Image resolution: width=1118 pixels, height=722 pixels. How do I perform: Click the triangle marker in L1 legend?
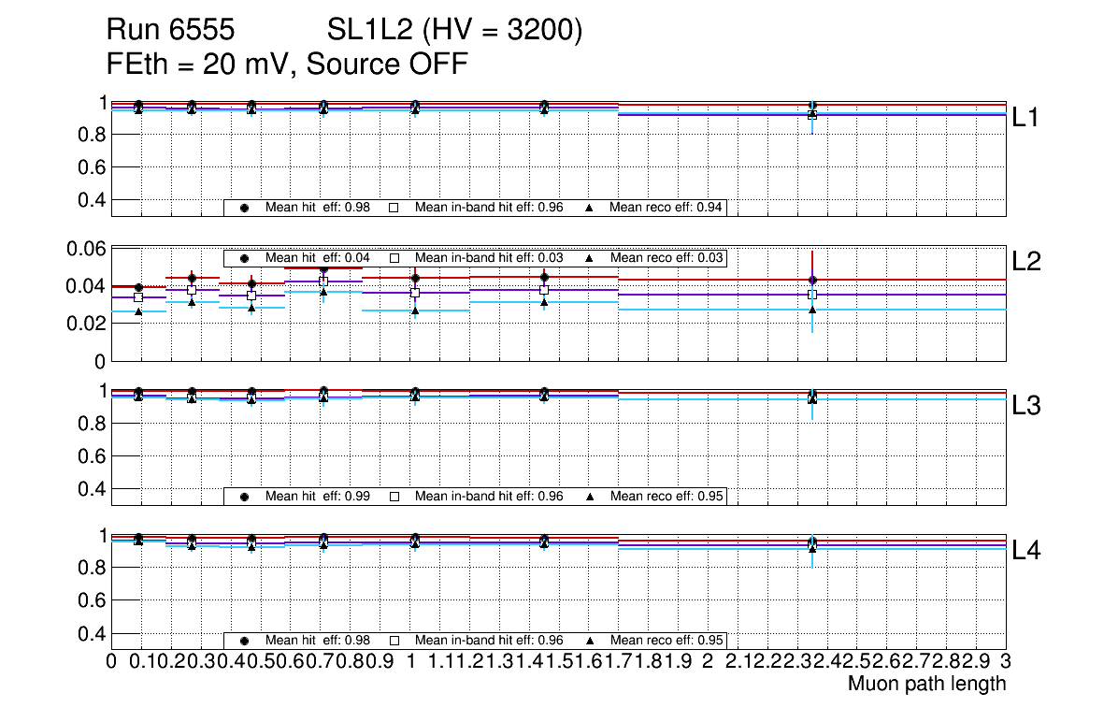590,208
